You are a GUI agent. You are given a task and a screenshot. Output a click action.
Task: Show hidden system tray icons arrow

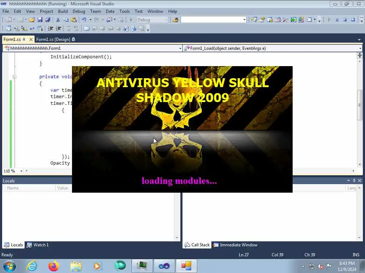pyautogui.click(x=303, y=266)
